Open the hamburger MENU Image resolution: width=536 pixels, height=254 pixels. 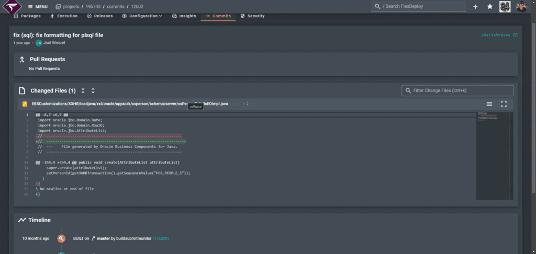coord(38,6)
